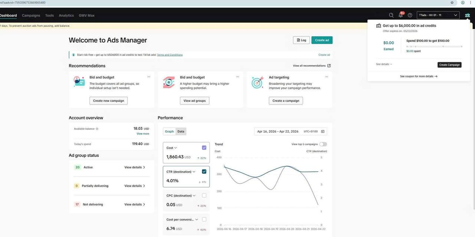Open more options dots on Ad targeting card
475x237 pixels.
point(327,77)
